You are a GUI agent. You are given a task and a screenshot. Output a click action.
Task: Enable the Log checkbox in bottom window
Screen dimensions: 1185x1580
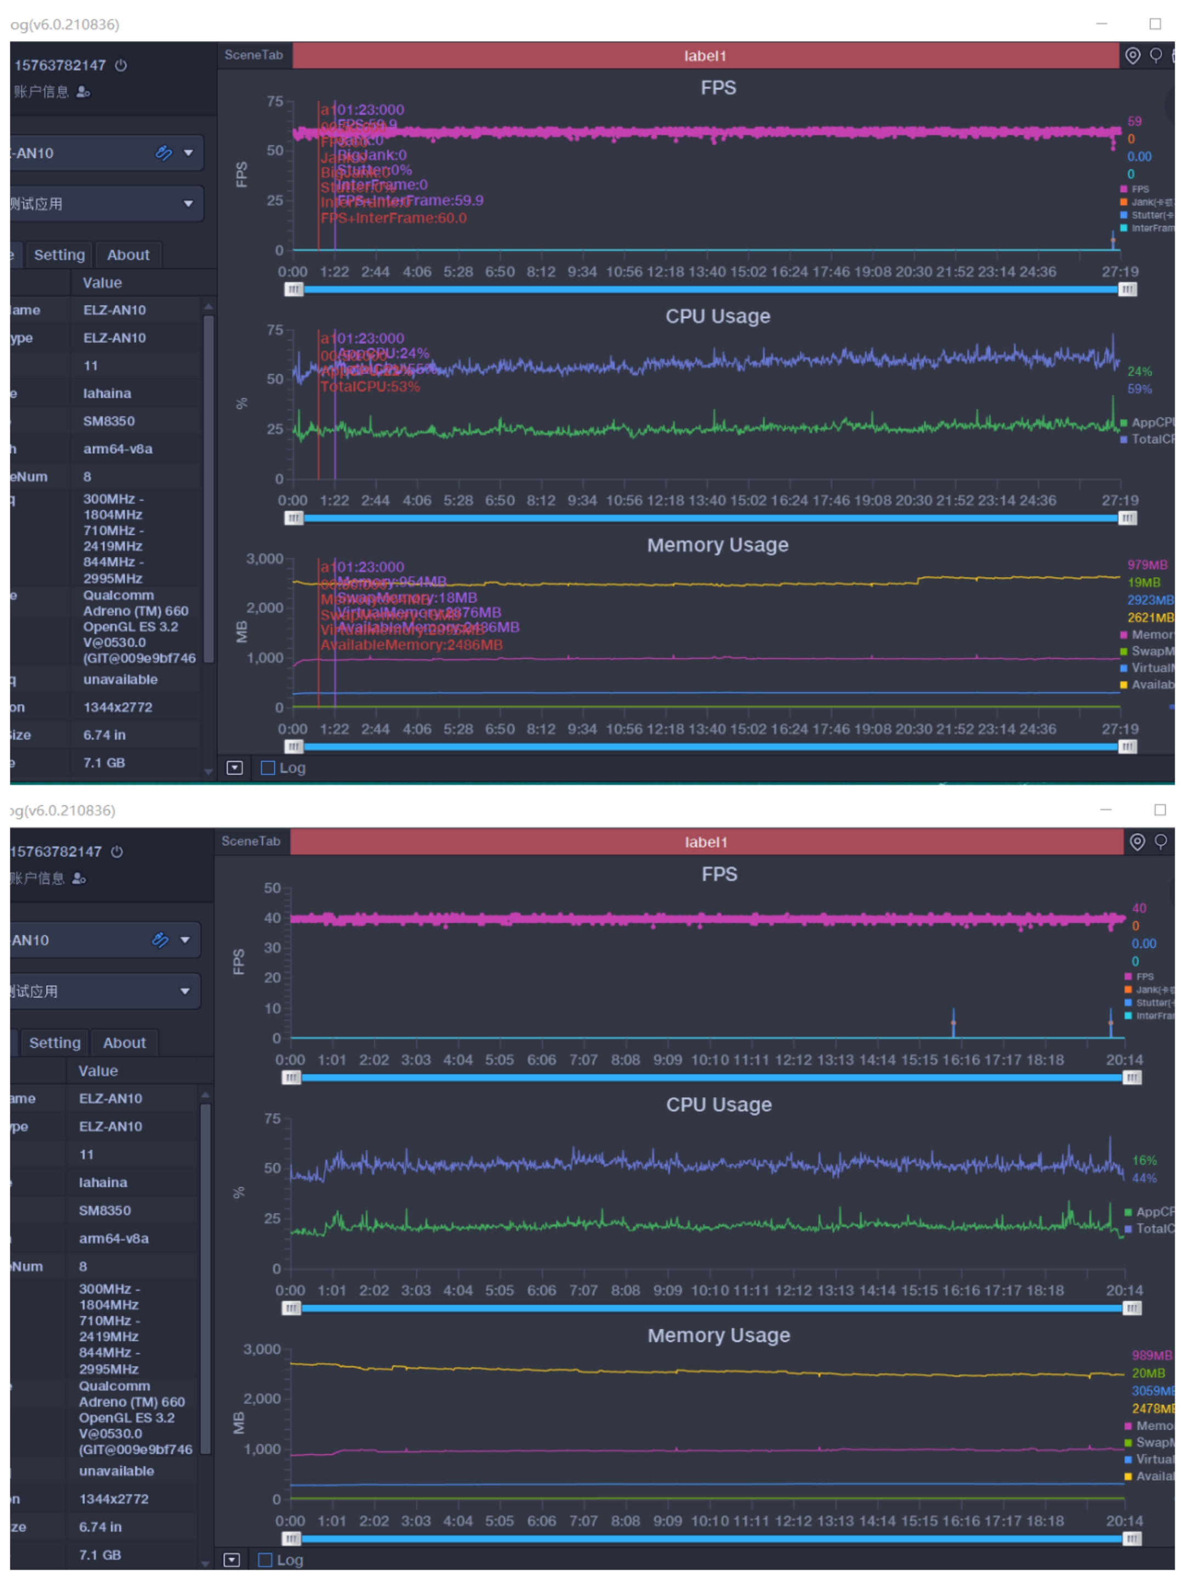[265, 1560]
